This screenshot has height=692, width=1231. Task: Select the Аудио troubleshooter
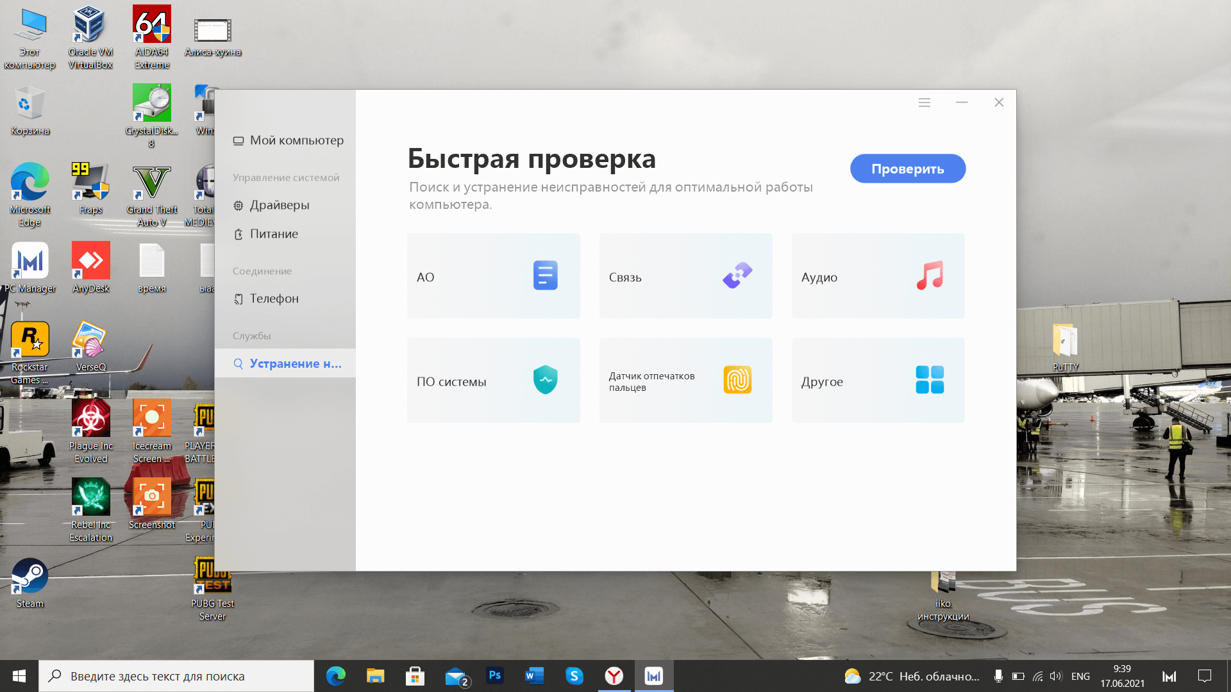click(878, 276)
